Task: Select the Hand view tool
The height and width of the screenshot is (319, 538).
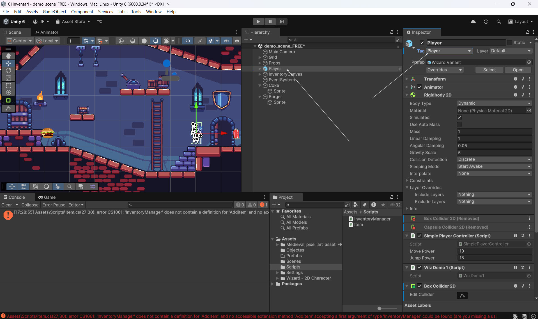Action: [8, 56]
